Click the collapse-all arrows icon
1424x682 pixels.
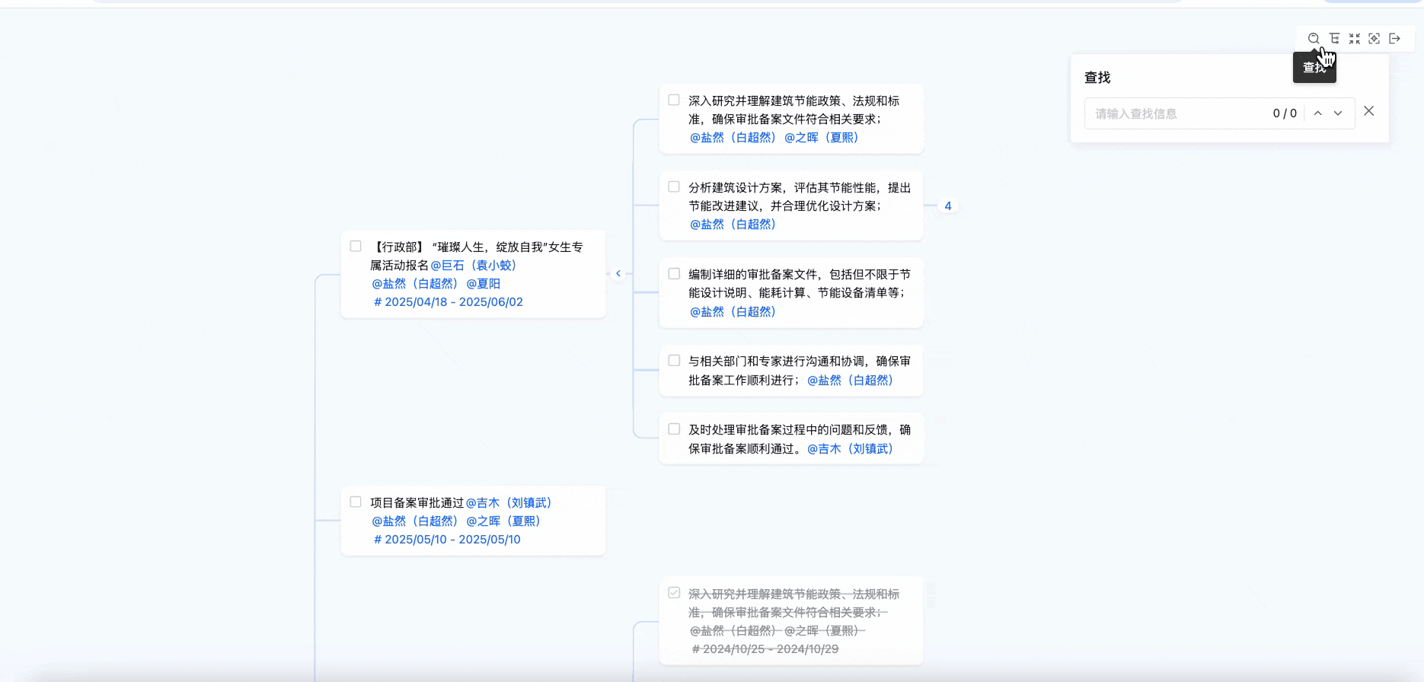[1355, 39]
